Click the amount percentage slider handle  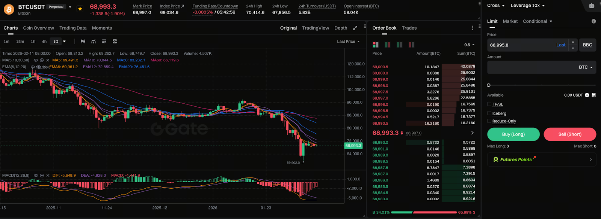click(489, 85)
